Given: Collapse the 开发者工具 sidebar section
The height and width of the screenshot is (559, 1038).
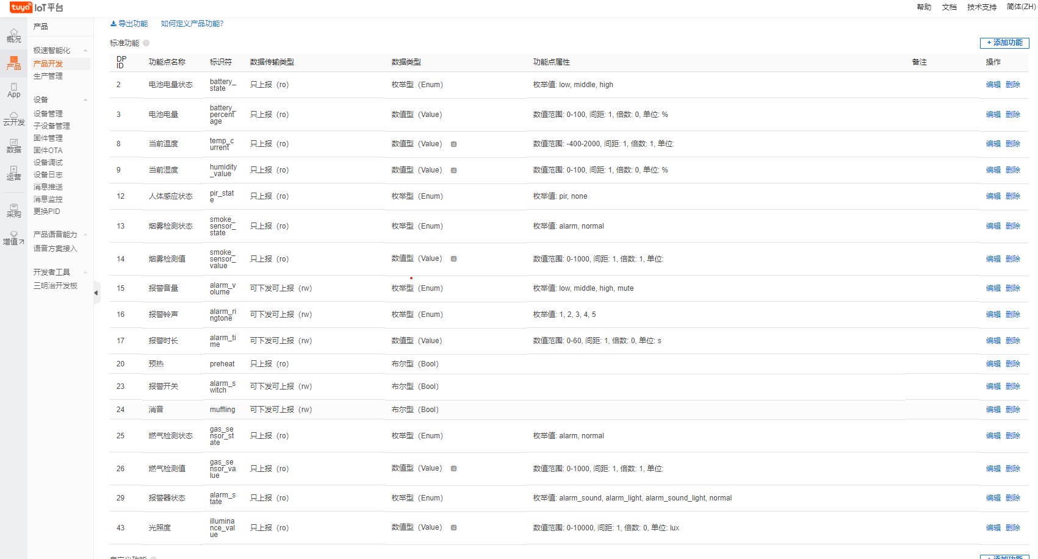Looking at the screenshot, I should pos(85,272).
